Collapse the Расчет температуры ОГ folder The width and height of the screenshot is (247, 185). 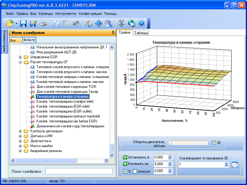[20, 62]
